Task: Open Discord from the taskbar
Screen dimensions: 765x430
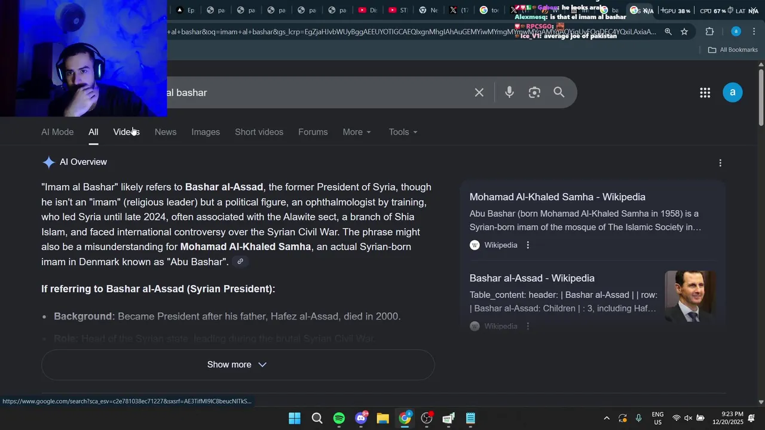Action: click(x=361, y=418)
